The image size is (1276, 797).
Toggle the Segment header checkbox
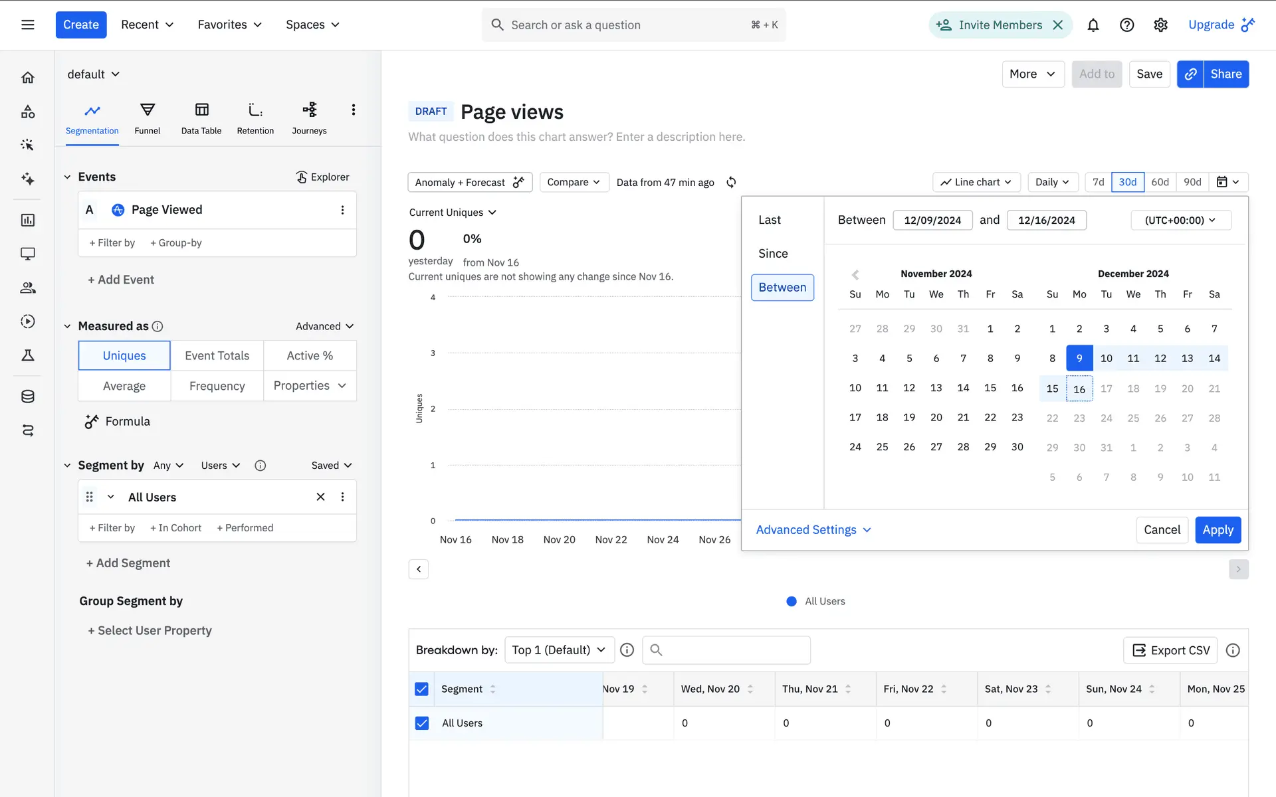pos(422,689)
